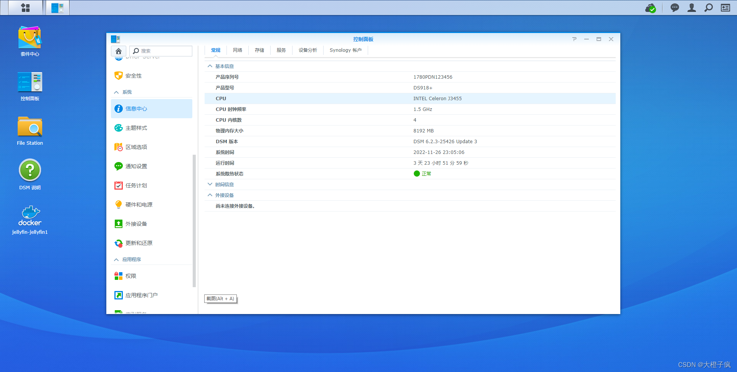Collapse the 应用程序 sidebar group

tap(116, 260)
